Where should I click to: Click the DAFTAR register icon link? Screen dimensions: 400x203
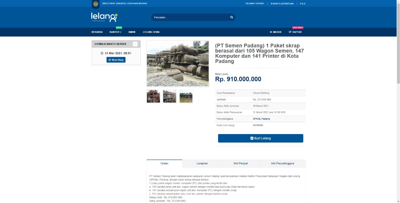tap(295, 32)
